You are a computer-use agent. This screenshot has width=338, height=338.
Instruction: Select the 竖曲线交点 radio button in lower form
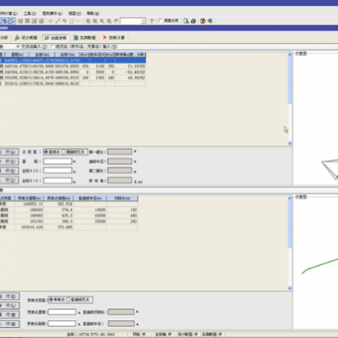[x=68, y=299]
